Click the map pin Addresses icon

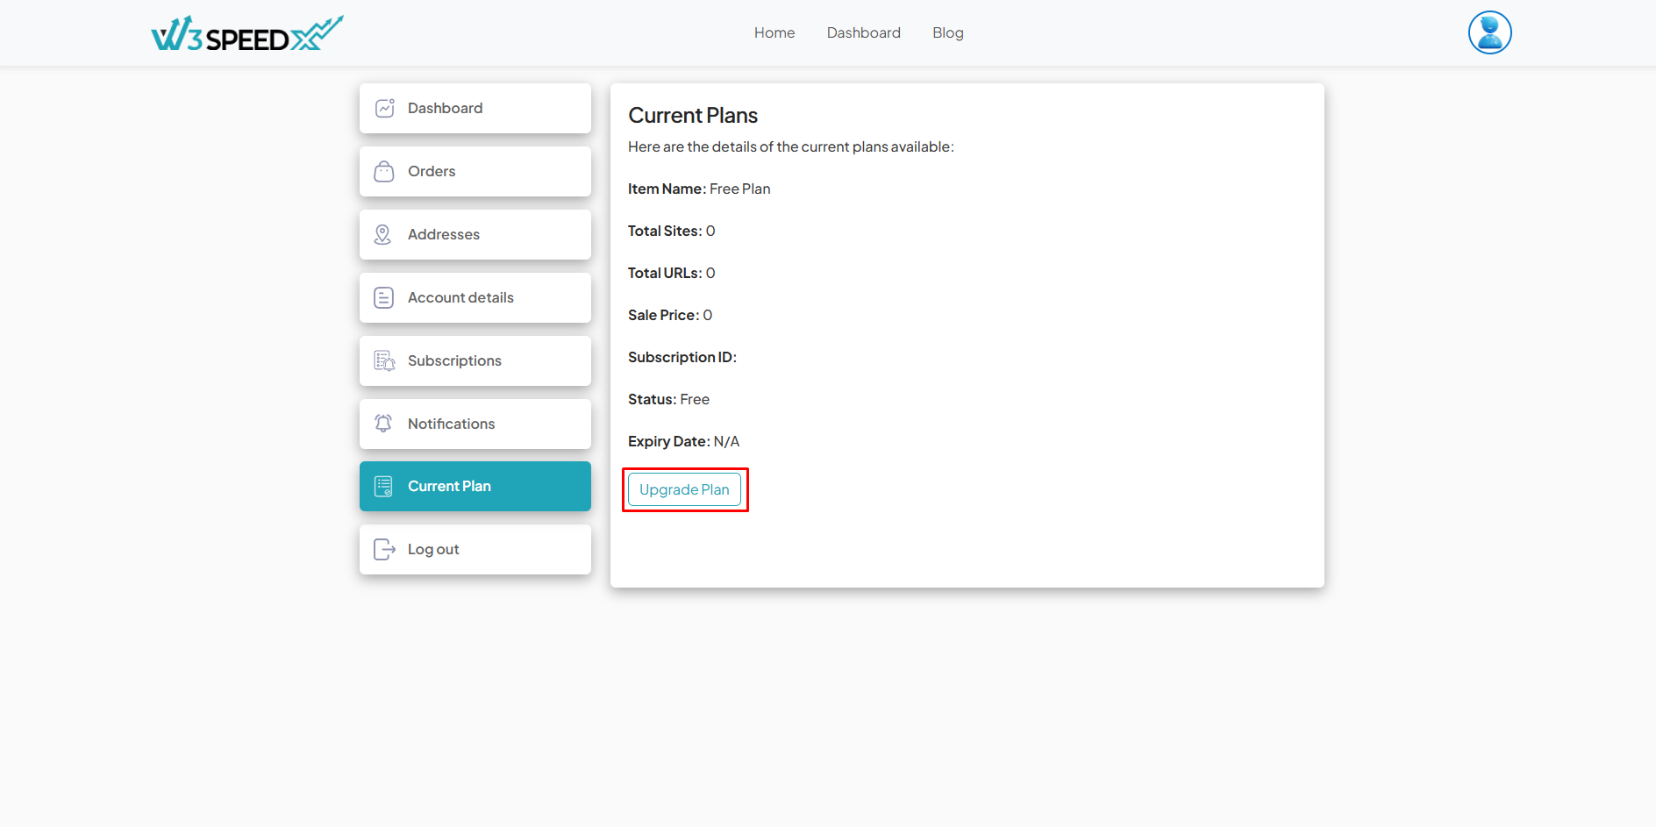click(x=383, y=234)
